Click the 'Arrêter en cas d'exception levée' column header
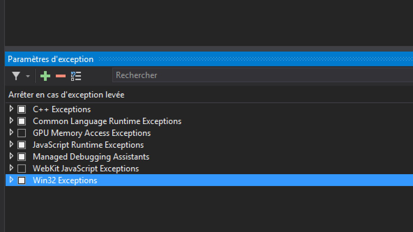This screenshot has height=232, width=413. (66, 95)
